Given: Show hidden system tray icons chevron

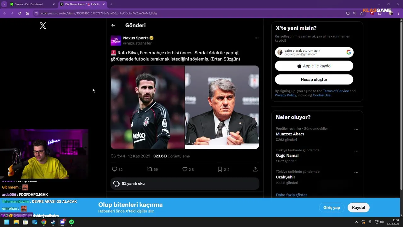Looking at the screenshot, I should 356,222.
